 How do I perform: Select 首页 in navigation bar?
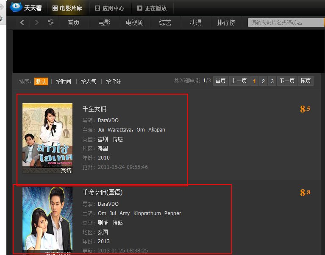click(x=74, y=22)
